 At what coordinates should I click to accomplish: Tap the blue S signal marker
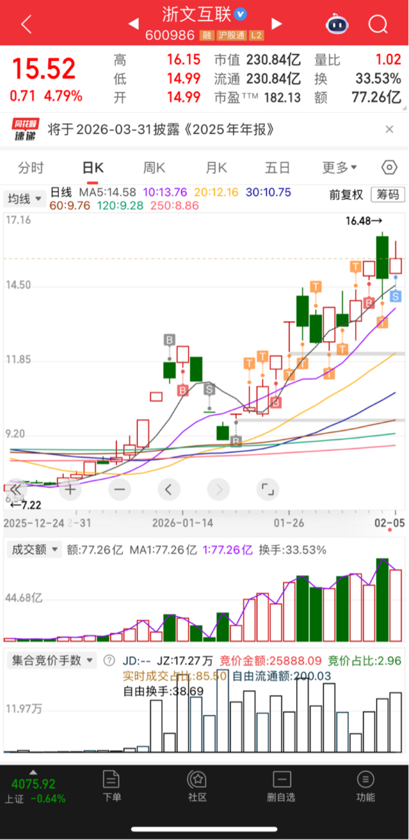396,296
